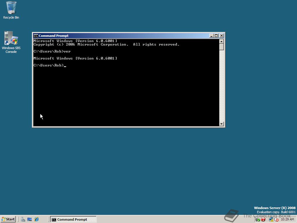Open the Recycle Bin desktop icon
This screenshot has height=223, width=297.
(11, 10)
